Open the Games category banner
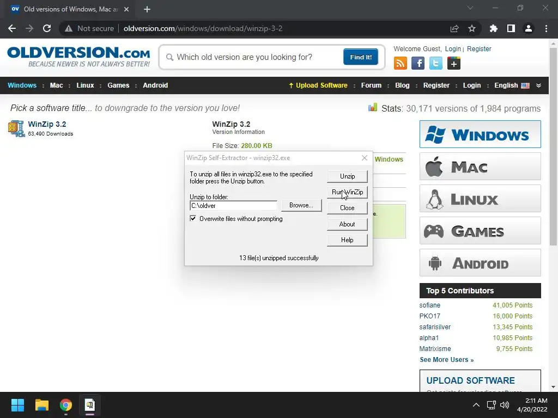Image resolution: width=558 pixels, height=418 pixels. [x=480, y=231]
